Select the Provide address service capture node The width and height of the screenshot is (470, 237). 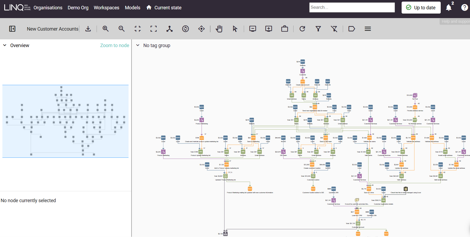point(415,107)
